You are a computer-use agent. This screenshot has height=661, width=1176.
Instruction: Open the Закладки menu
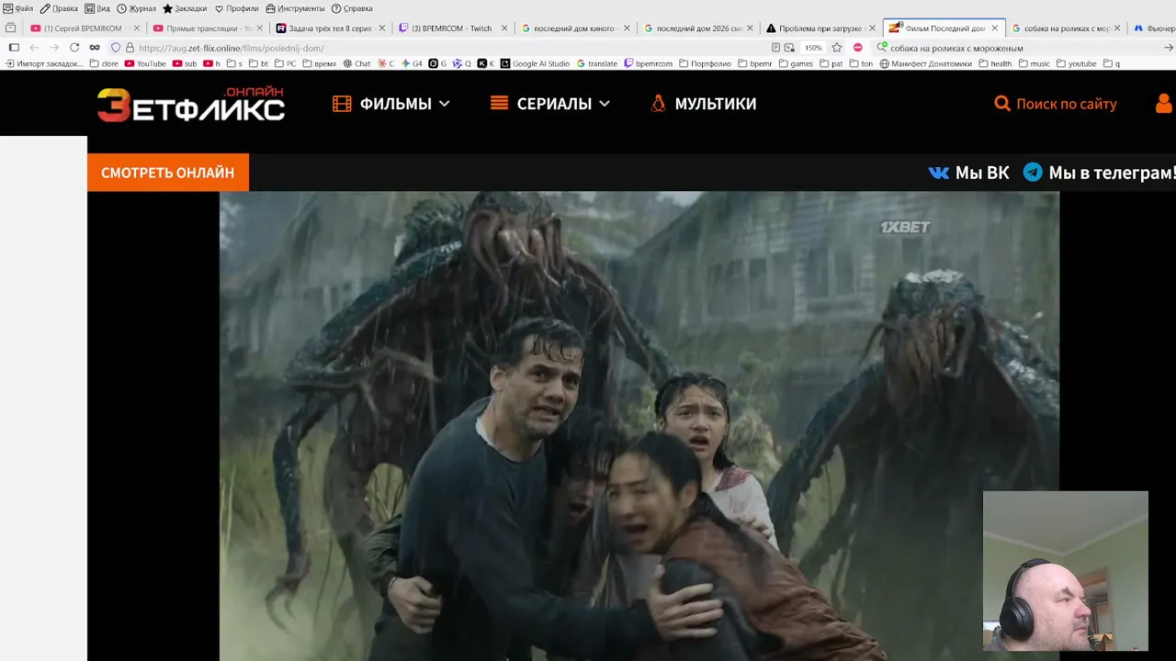coord(185,8)
